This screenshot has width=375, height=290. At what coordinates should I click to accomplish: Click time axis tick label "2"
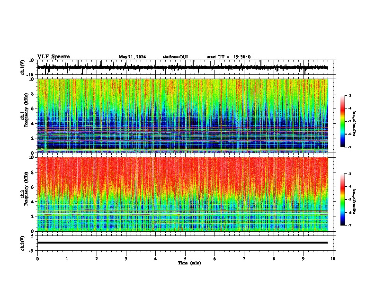[x=97, y=259]
